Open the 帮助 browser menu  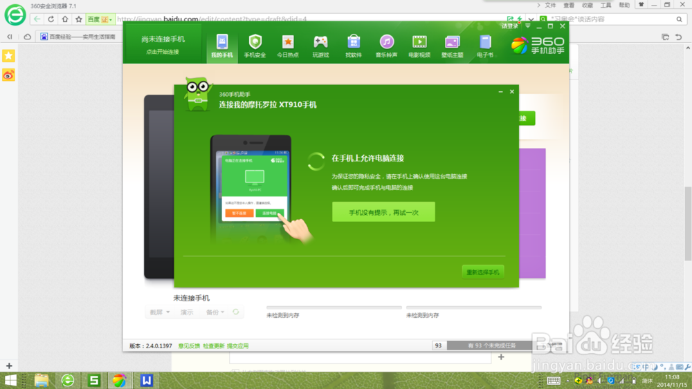tap(624, 6)
